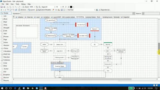Viewport: 160px width, 90px height.
Task: Open File Explorer from the taskbar
Action: tap(28, 88)
